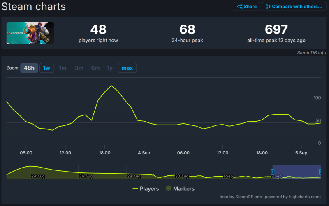
Task: Open the Concord game thumbnail
Action: point(30,33)
